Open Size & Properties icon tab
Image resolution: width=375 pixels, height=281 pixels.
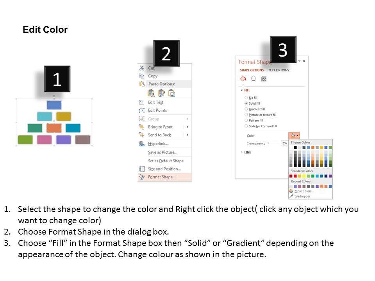click(x=264, y=79)
